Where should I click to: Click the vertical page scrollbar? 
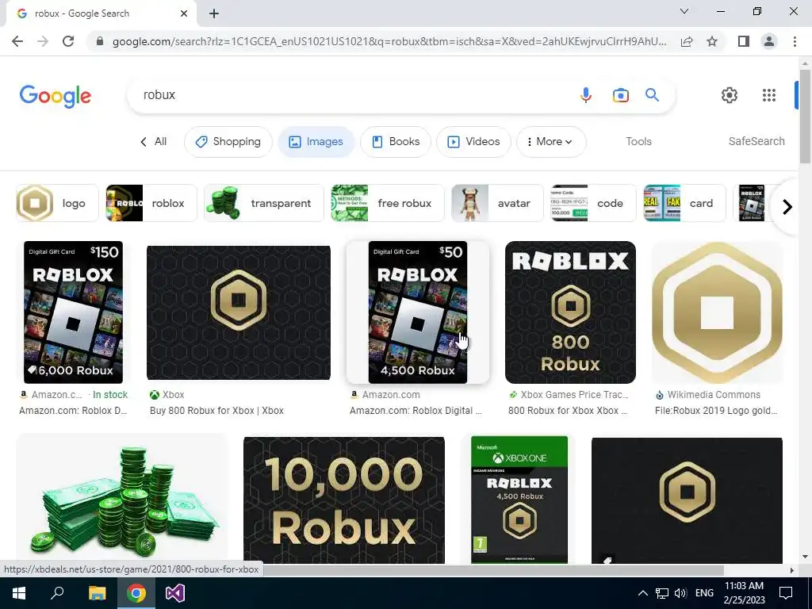pos(805,117)
